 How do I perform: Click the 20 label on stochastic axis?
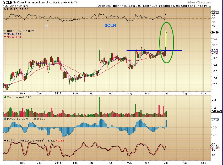pos(214,155)
